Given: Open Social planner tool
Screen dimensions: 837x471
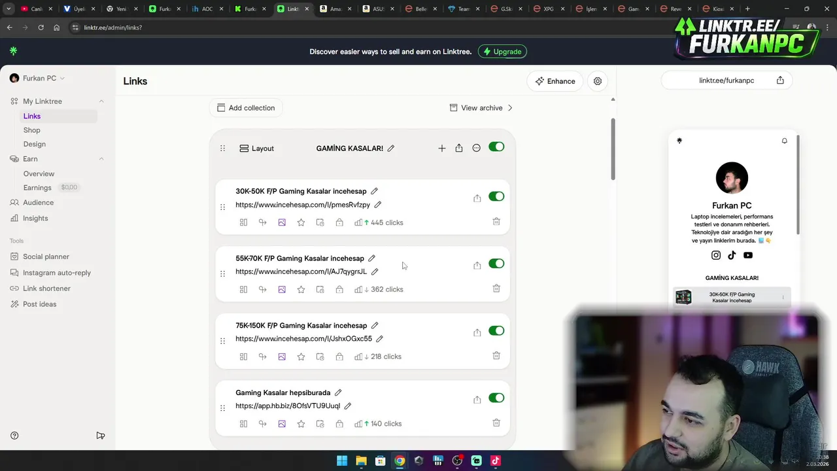Looking at the screenshot, I should coord(46,257).
